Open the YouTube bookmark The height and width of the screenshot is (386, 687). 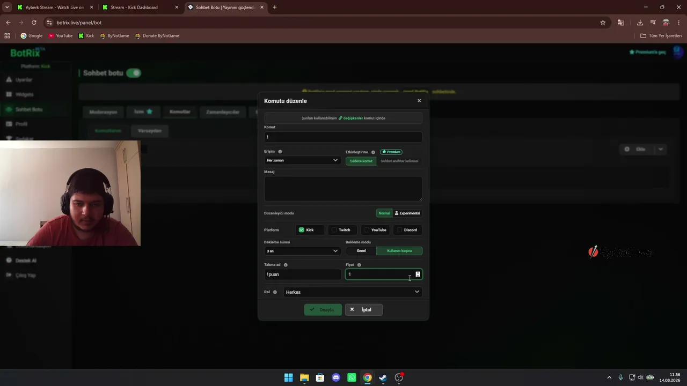tap(61, 36)
